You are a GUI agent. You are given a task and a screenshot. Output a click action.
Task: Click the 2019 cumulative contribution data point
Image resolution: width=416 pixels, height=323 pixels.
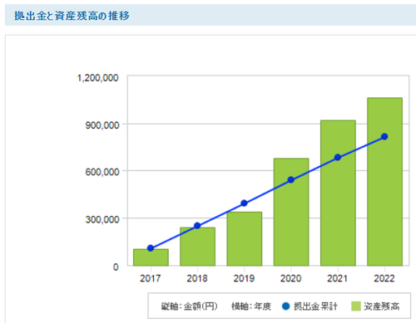(244, 203)
